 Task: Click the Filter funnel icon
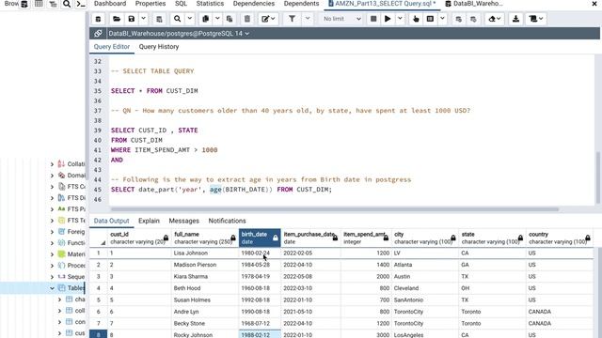pos(292,19)
